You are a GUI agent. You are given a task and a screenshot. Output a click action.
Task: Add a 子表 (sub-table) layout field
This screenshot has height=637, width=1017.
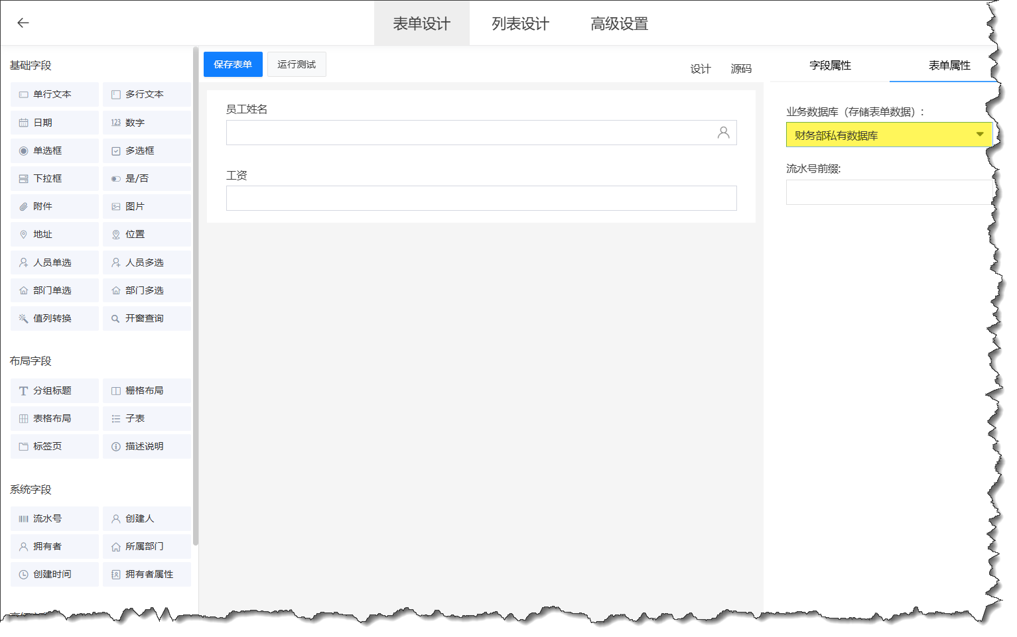pyautogui.click(x=147, y=418)
